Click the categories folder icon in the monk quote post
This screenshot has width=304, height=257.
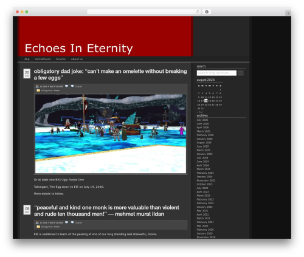pos(38,227)
